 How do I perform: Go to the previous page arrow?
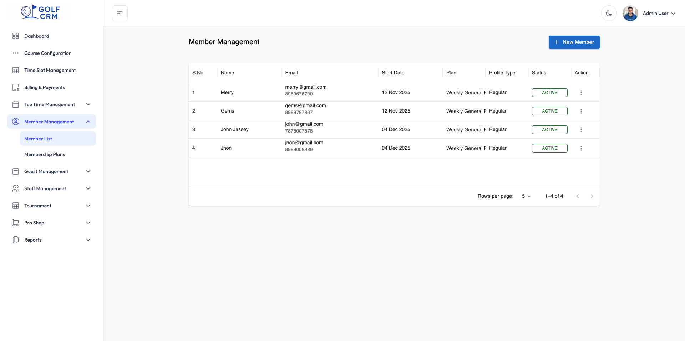pos(578,196)
